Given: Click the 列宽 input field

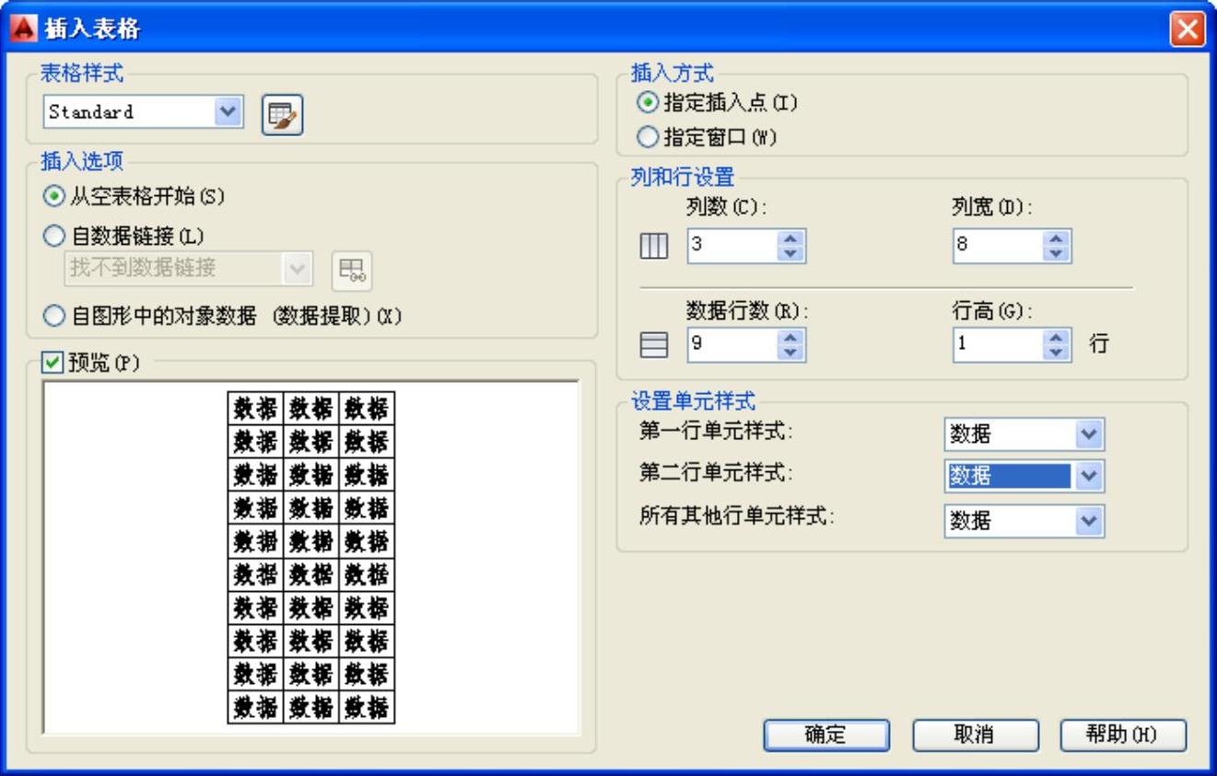Looking at the screenshot, I should (1000, 247).
